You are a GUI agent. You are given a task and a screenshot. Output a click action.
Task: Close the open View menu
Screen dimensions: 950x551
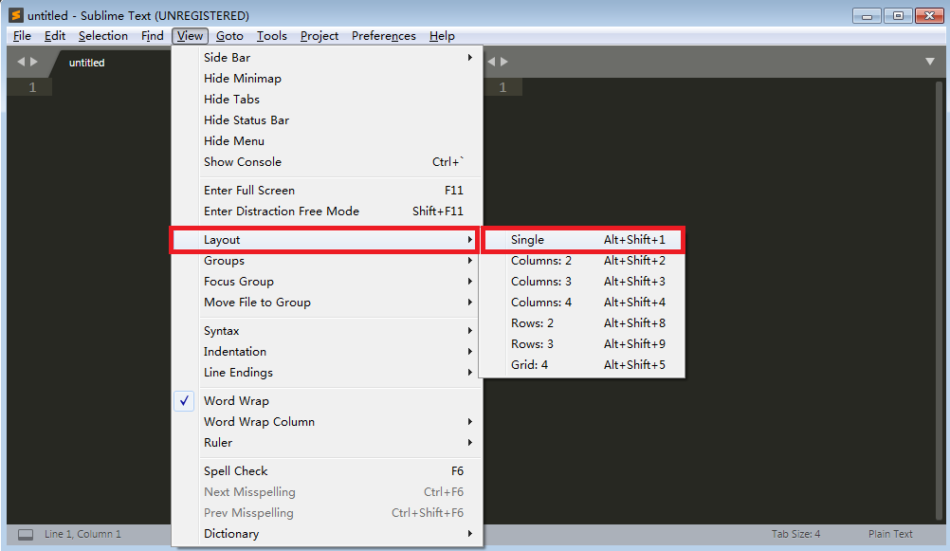(x=190, y=36)
